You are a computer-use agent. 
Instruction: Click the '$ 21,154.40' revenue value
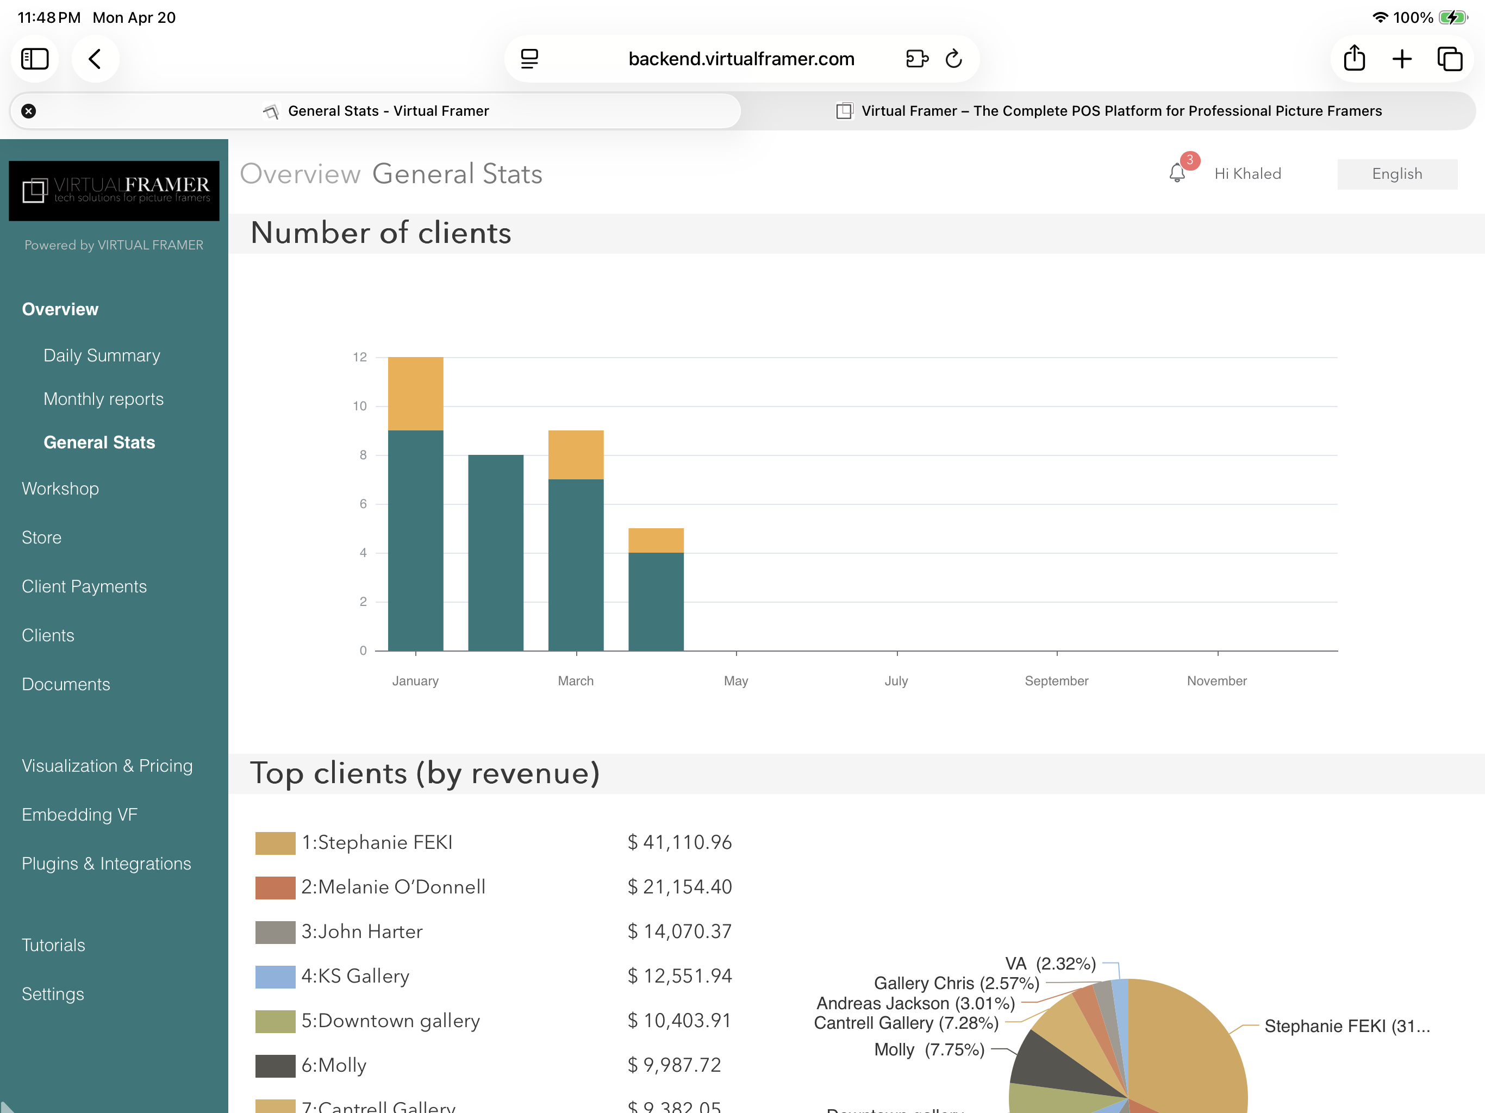[x=679, y=887]
